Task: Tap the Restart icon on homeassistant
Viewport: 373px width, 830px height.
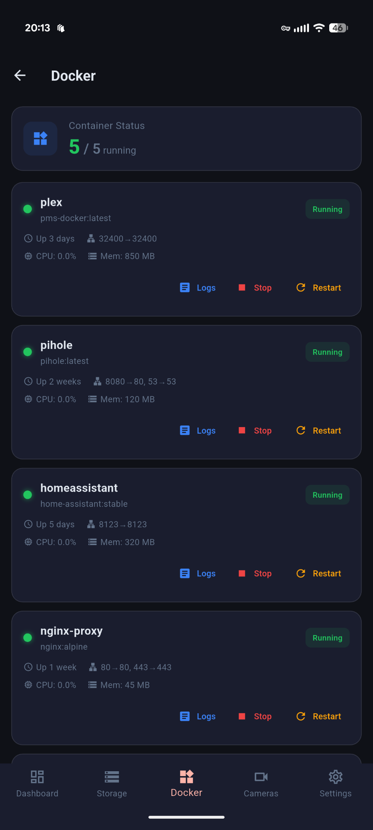Action: point(300,573)
